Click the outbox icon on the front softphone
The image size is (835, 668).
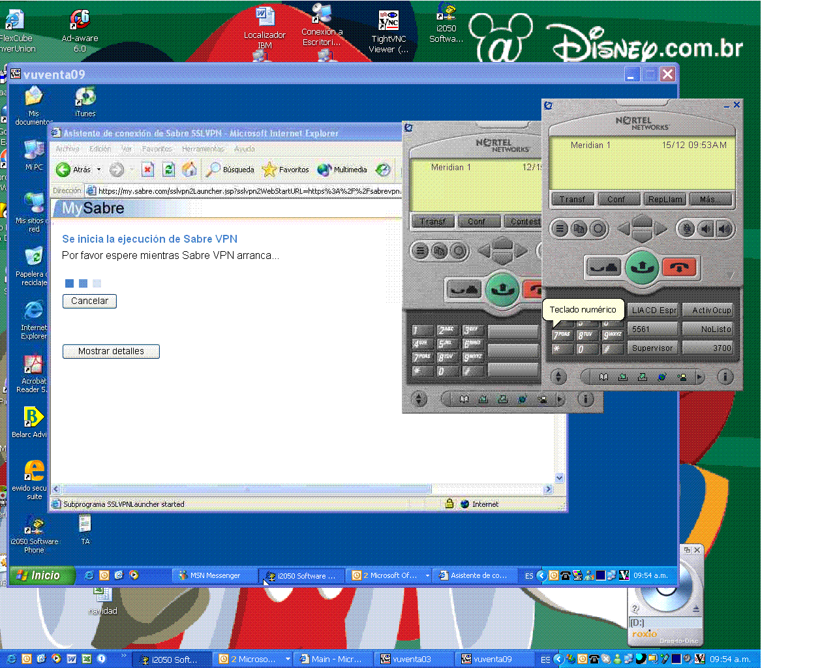(x=643, y=376)
